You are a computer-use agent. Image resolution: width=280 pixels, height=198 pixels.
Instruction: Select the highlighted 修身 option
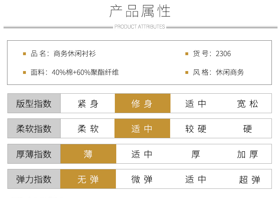(x=142, y=104)
